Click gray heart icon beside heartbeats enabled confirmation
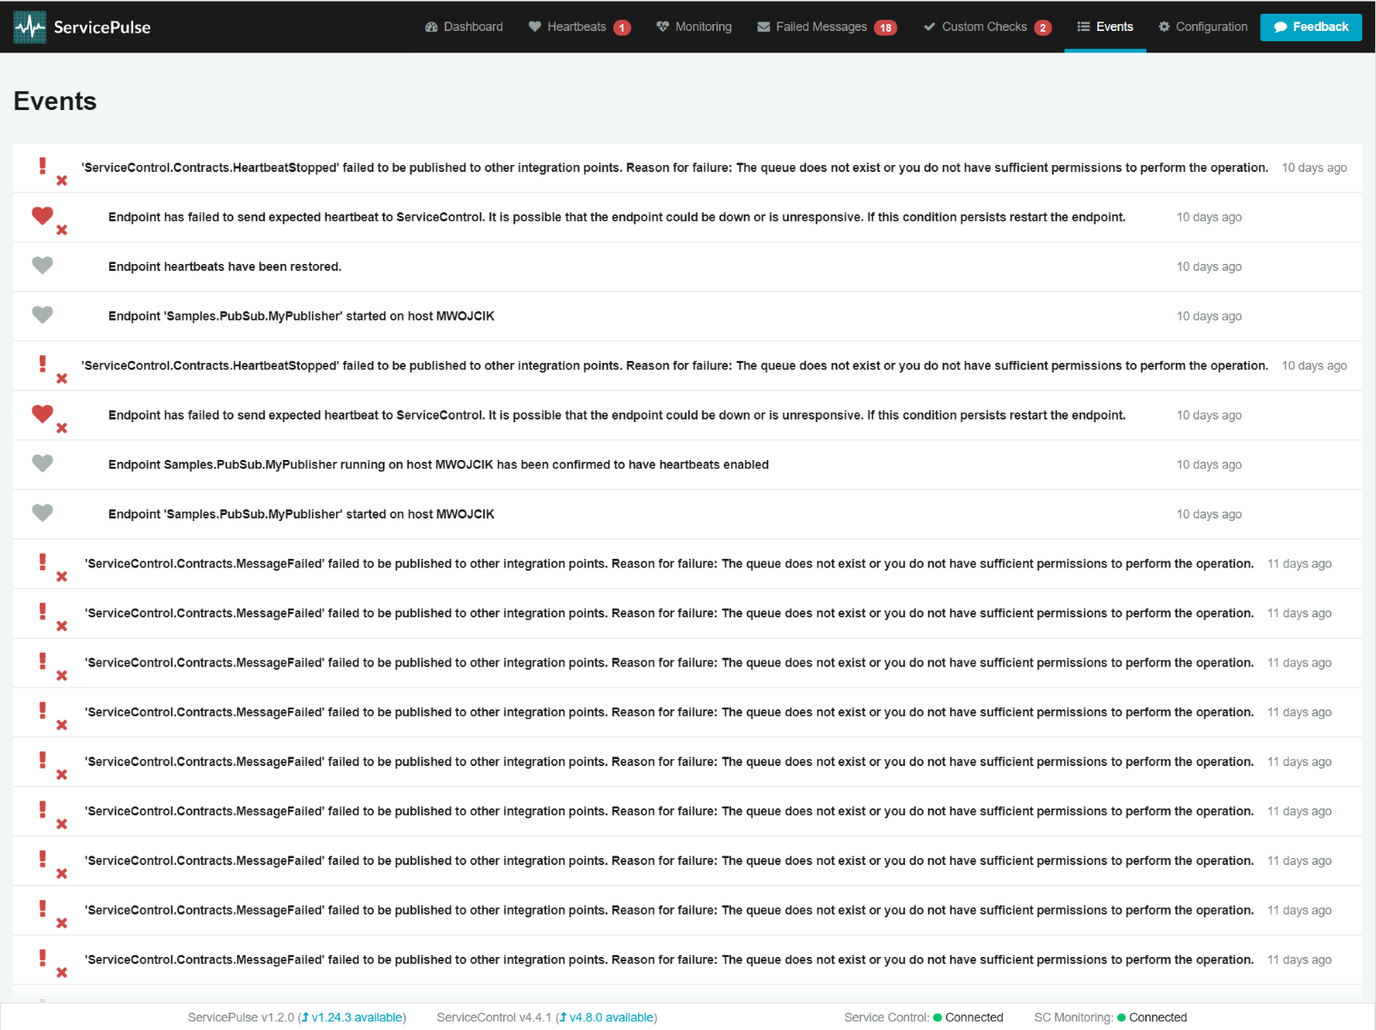1376x1030 pixels. pos(42,463)
